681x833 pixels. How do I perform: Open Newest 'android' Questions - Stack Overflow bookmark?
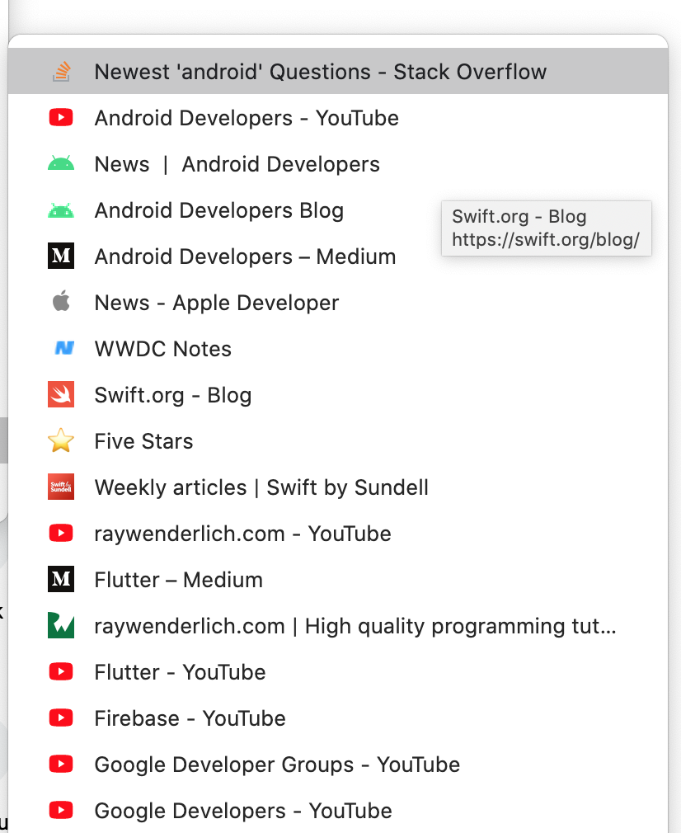pos(338,71)
